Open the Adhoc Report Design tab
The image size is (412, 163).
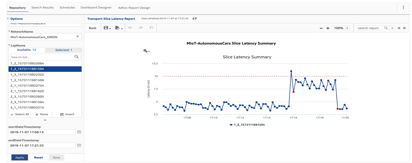(x=134, y=8)
